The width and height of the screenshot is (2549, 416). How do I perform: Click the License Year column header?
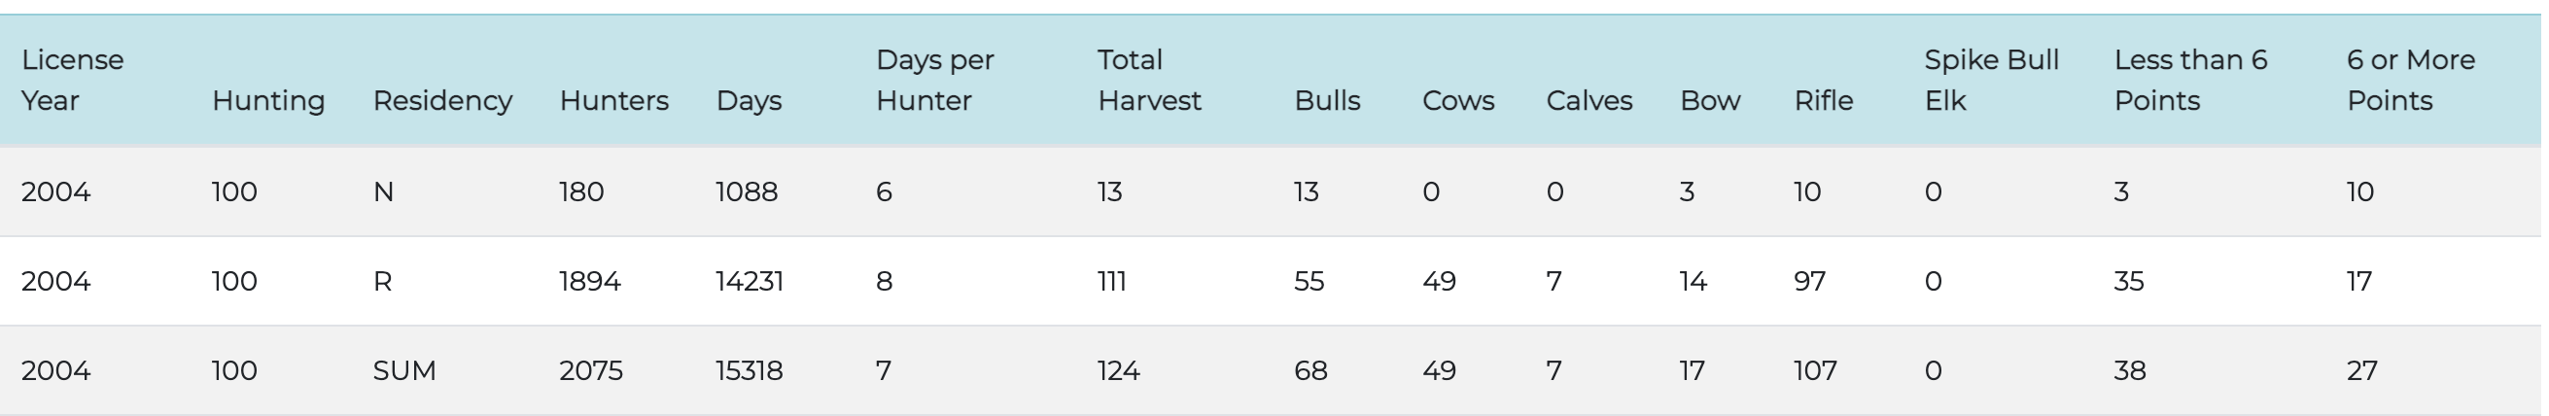tap(72, 81)
